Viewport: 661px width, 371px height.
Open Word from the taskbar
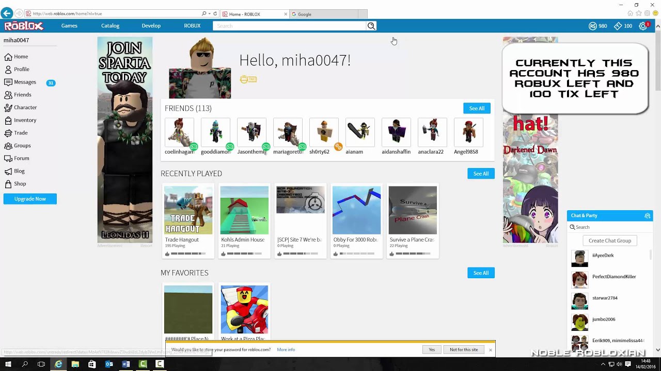coord(125,364)
